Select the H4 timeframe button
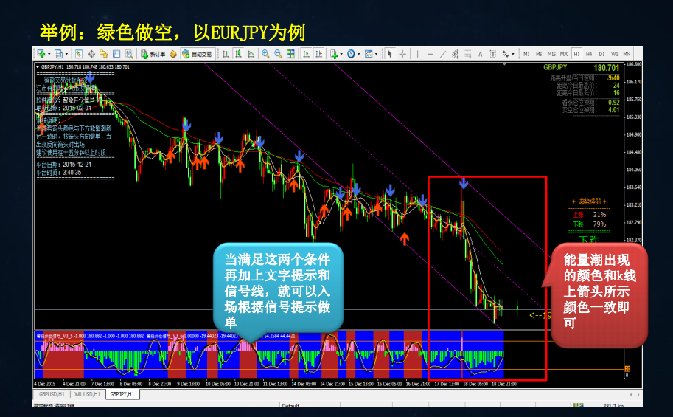The height and width of the screenshot is (417, 673). click(589, 54)
